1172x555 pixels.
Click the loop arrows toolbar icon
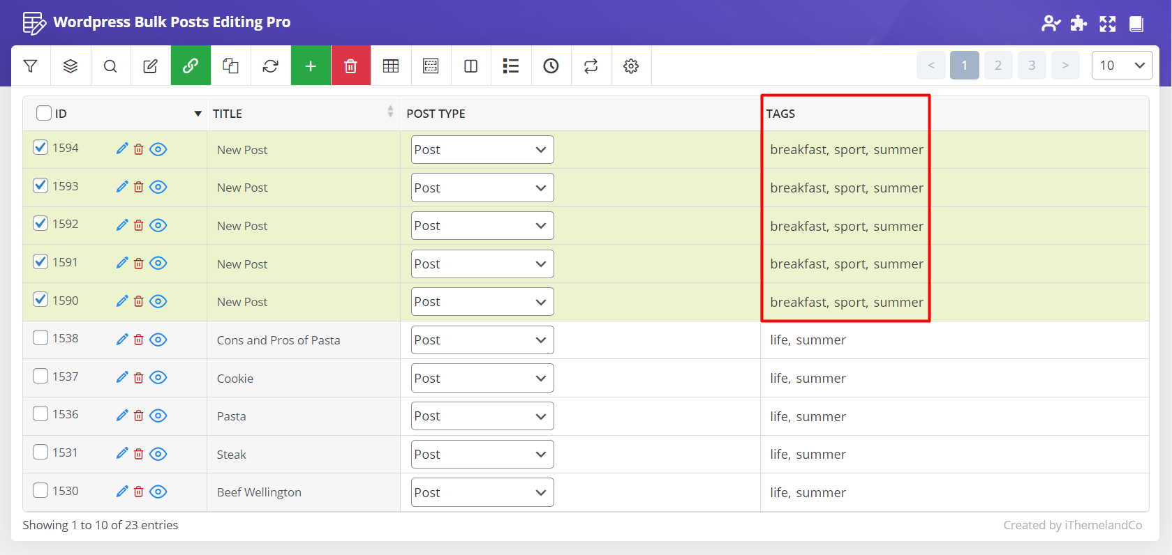[591, 66]
